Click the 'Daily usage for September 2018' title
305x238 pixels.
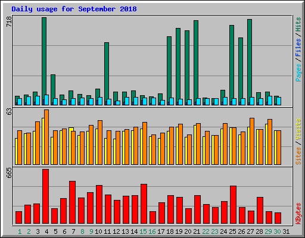tap(74, 9)
